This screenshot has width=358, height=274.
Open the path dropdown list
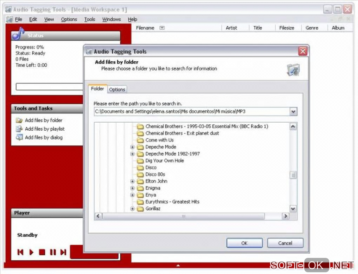click(293, 112)
